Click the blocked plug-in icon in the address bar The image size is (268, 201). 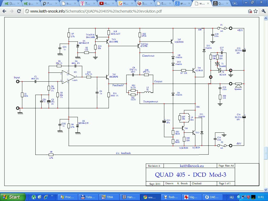pos(250,11)
